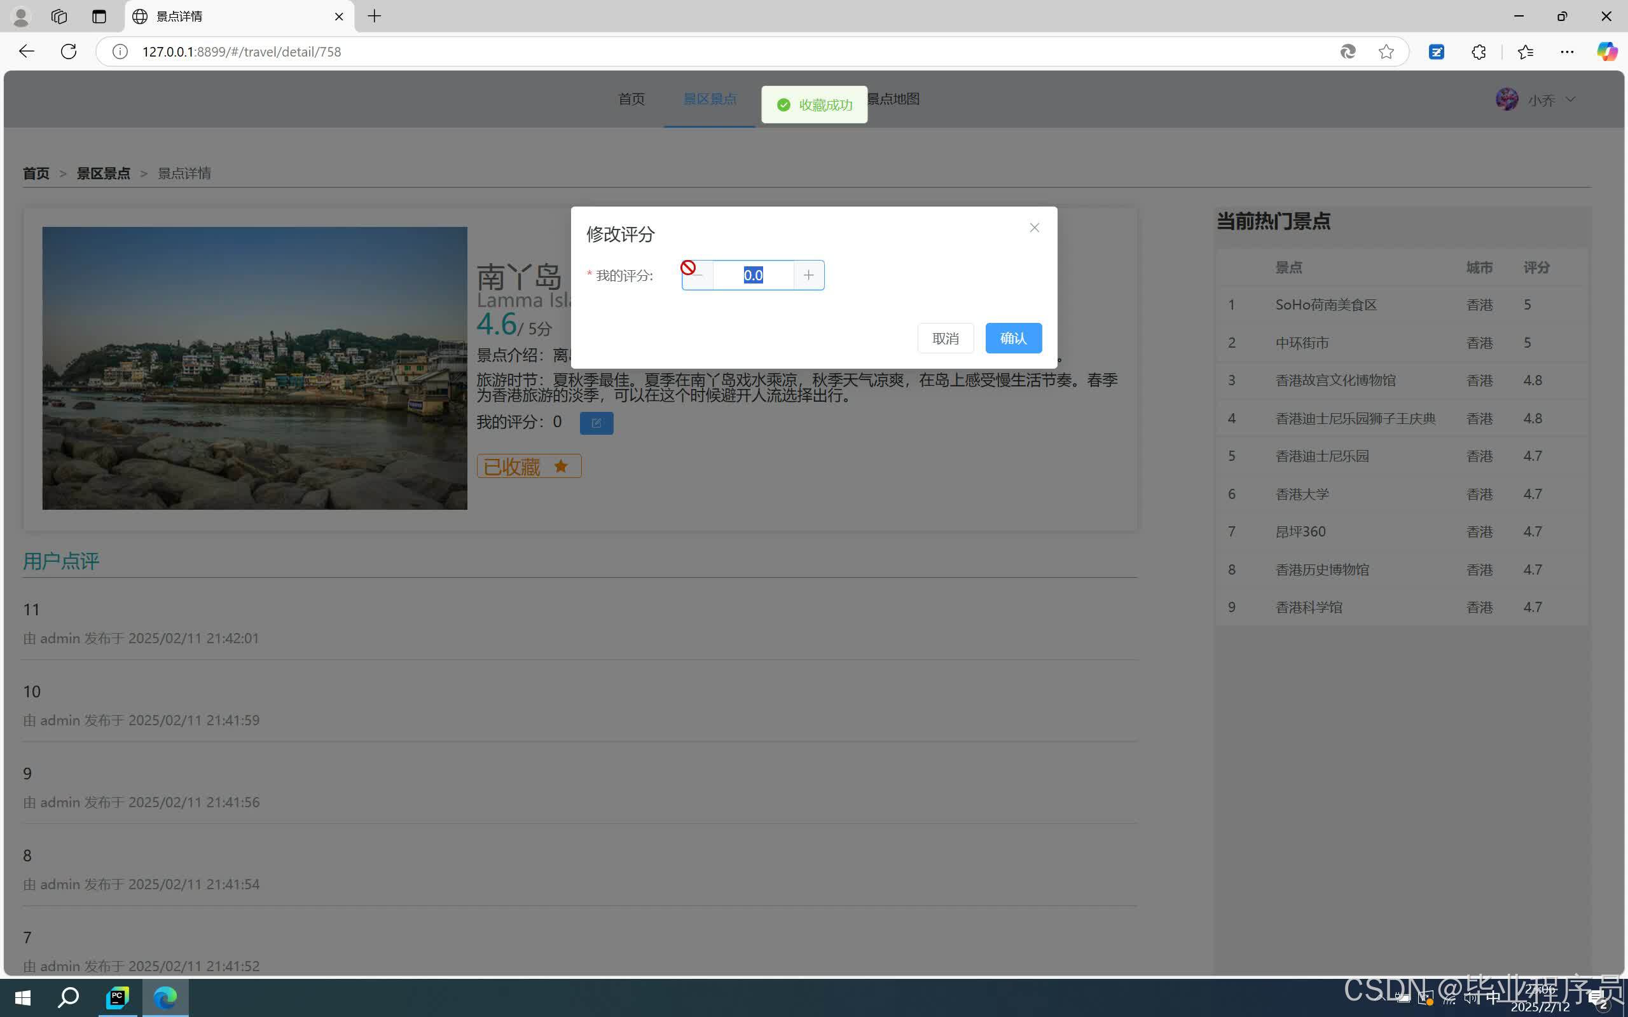1628x1017 pixels.
Task: Click the 评分 column header
Action: (x=1536, y=268)
